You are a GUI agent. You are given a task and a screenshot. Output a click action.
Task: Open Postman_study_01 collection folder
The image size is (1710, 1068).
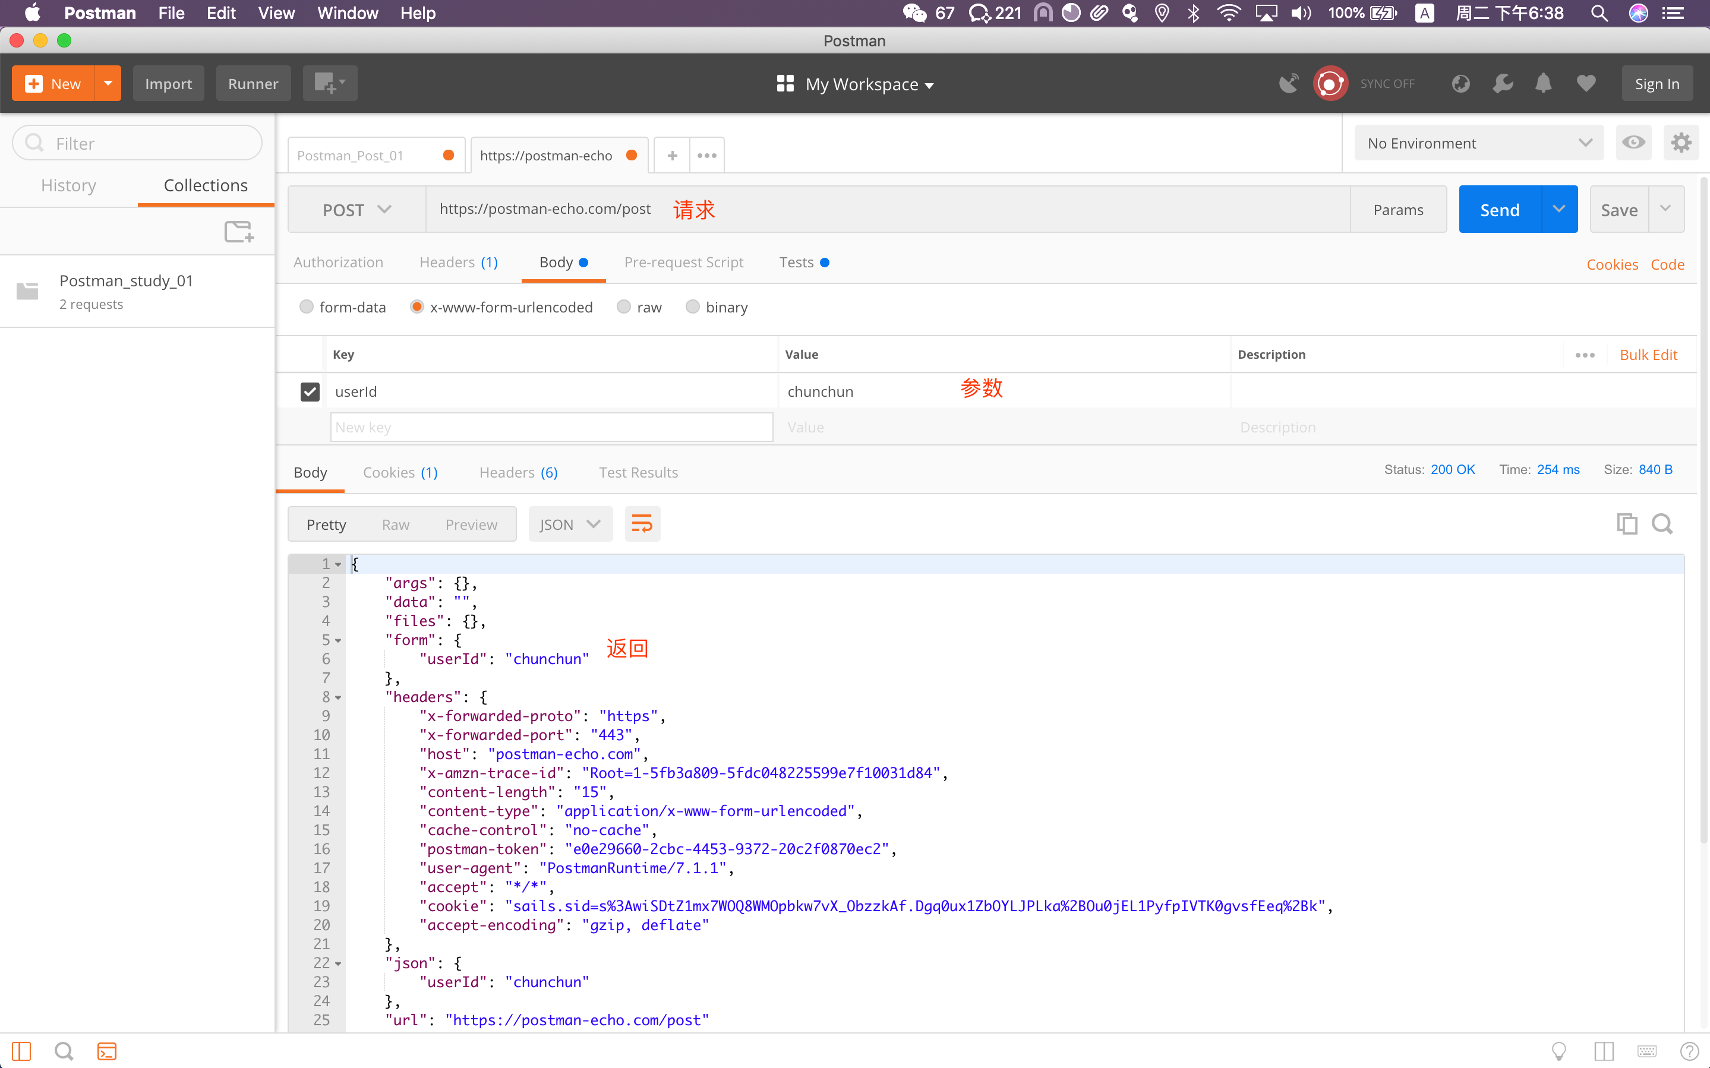138,291
